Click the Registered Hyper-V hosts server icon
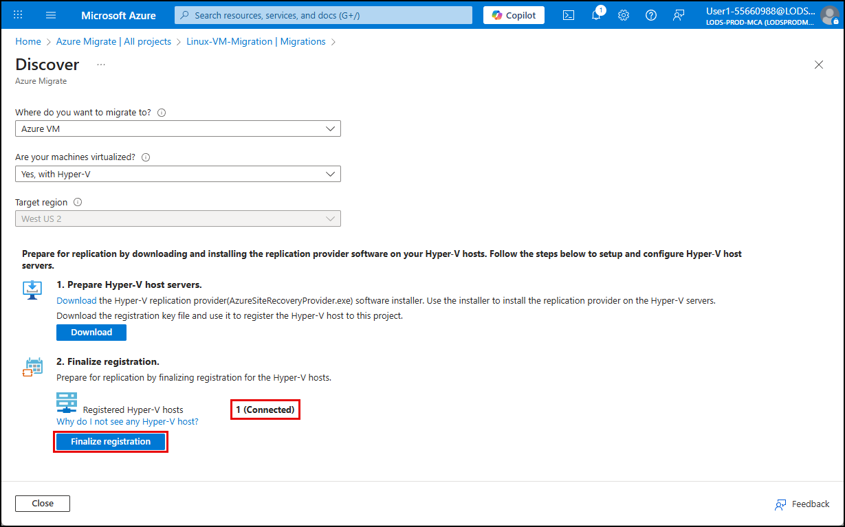This screenshot has height=527, width=845. point(67,402)
